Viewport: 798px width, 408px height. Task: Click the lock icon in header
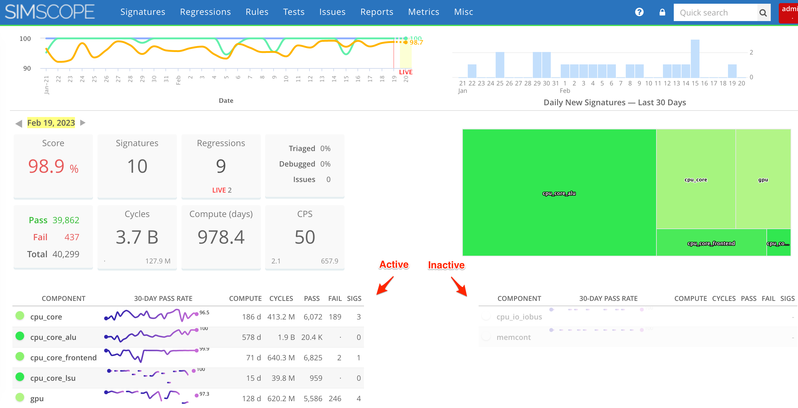coord(662,12)
